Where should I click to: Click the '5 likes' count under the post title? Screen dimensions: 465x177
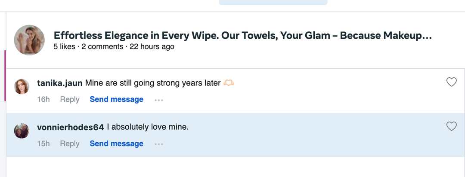pos(65,46)
